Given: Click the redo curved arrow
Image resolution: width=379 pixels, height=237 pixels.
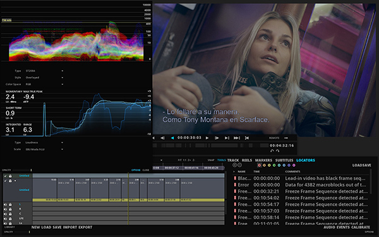Looking at the screenshot, I should coord(277,150).
